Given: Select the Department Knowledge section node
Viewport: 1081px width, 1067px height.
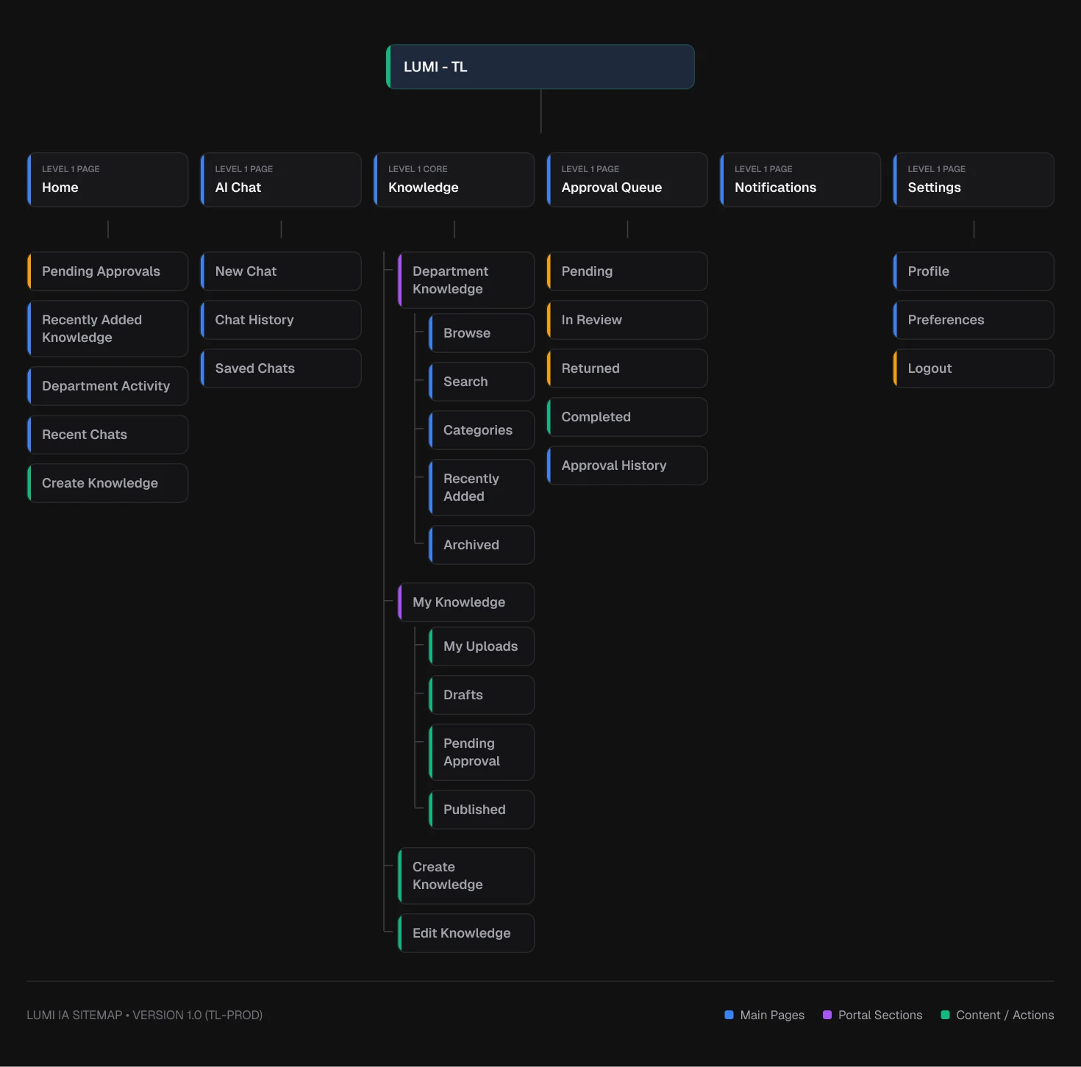Looking at the screenshot, I should pyautogui.click(x=466, y=280).
